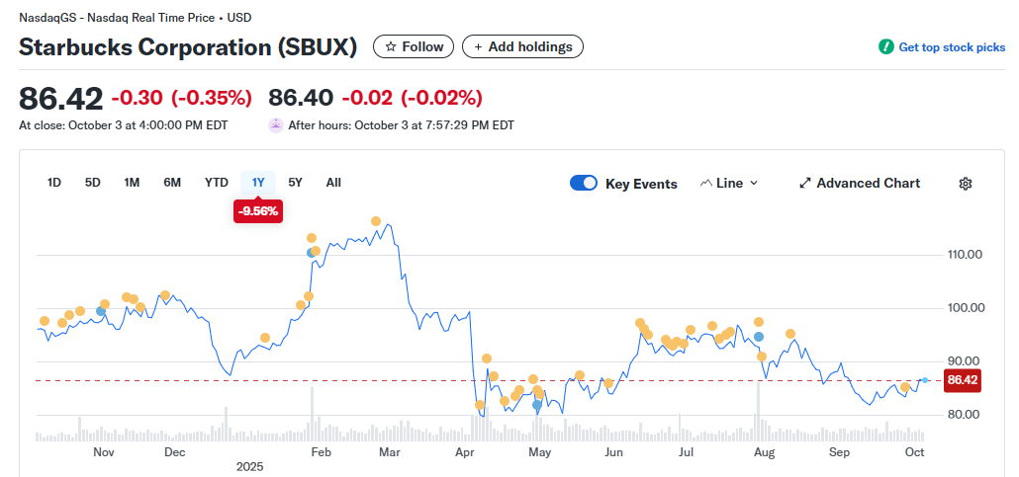Click the At close October 3 timestamp
Image resolution: width=1019 pixels, height=477 pixels.
123,125
